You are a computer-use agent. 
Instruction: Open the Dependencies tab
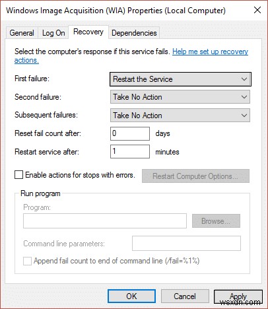(134, 33)
